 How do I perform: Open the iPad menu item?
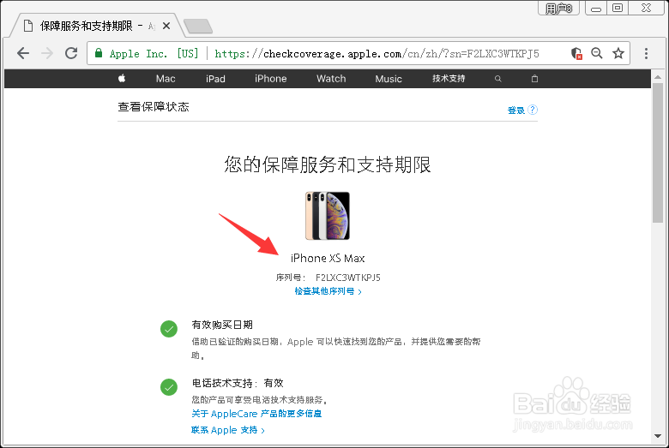215,79
